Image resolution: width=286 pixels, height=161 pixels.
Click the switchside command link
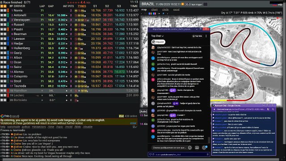(14, 127)
